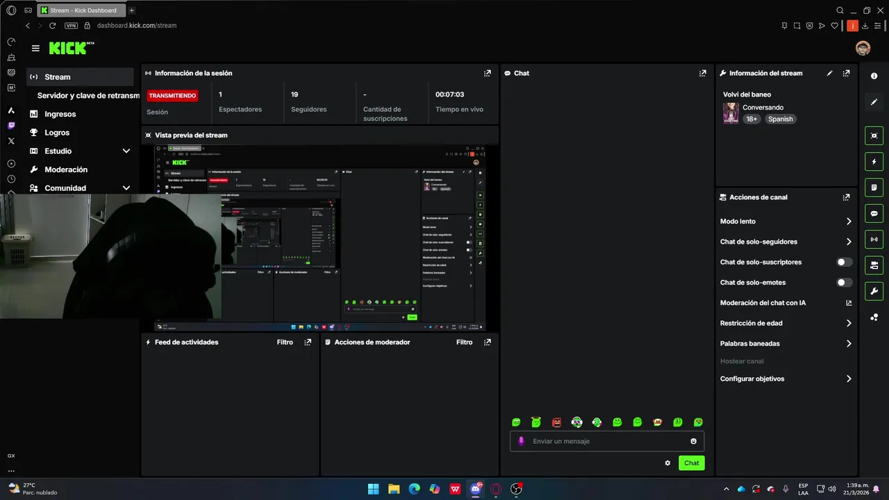Switch to Stream - Kick Dashboard tab
Image resolution: width=889 pixels, height=500 pixels.
pyautogui.click(x=81, y=10)
